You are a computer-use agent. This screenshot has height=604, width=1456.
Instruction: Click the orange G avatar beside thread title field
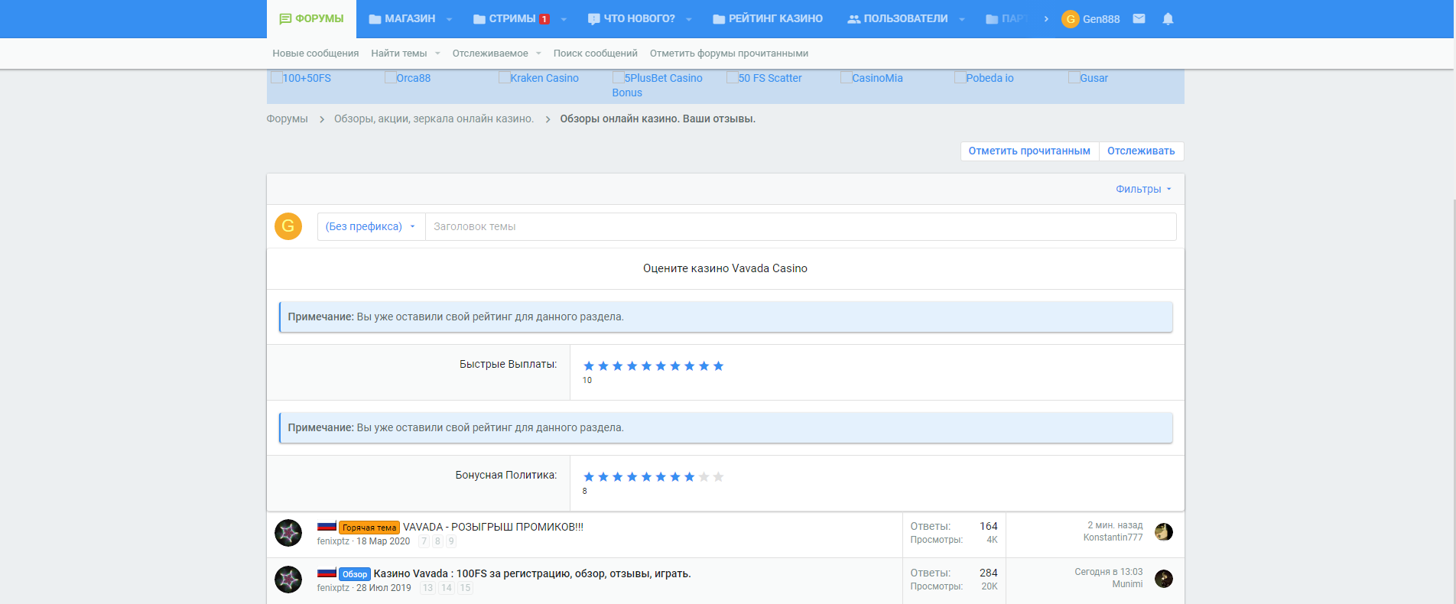(288, 226)
